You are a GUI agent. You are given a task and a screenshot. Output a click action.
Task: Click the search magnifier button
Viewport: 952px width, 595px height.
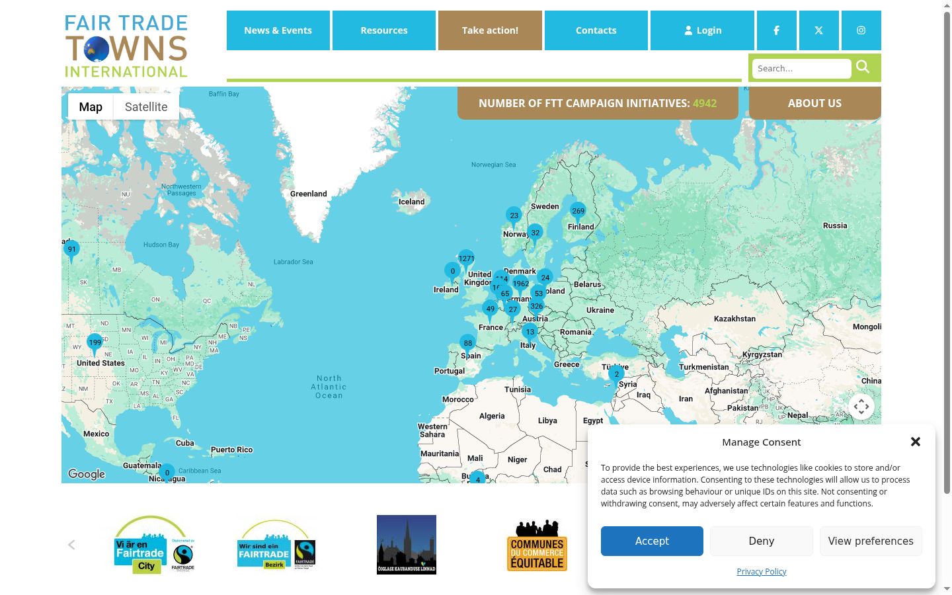863,67
